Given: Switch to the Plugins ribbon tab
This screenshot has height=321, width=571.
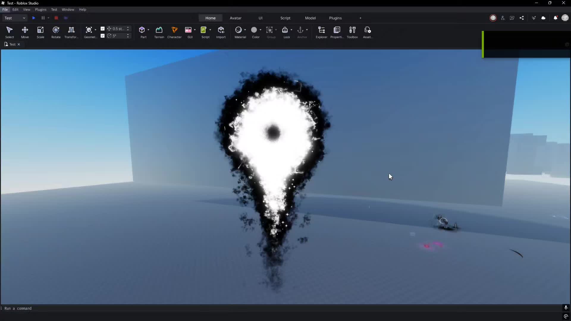Looking at the screenshot, I should tap(335, 18).
